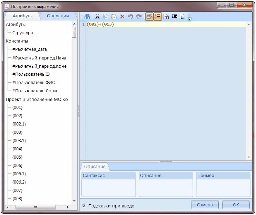This screenshot has width=256, height=215.
Task: Click the indent lines toolbar icon
Action: 174,17
